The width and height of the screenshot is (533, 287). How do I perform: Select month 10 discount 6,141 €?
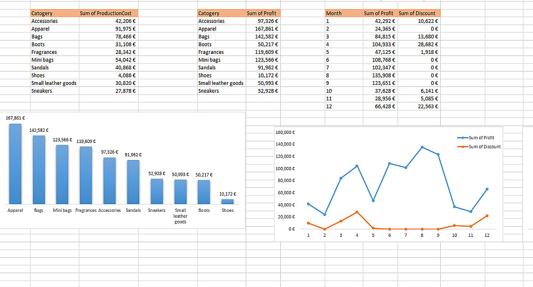(419, 91)
